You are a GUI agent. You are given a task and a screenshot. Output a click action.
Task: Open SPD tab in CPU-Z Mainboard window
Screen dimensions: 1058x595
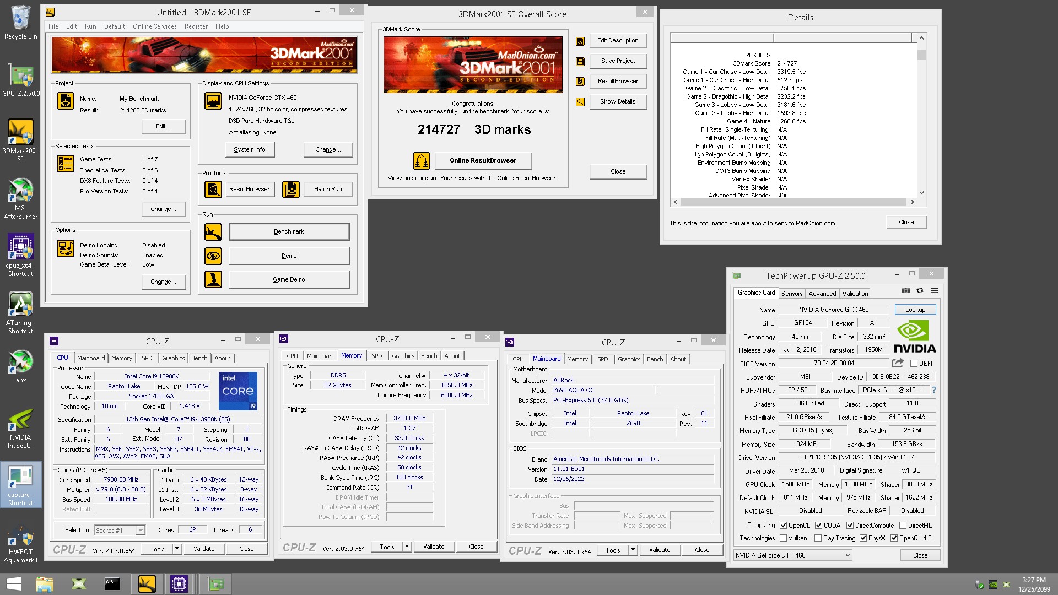(x=602, y=359)
